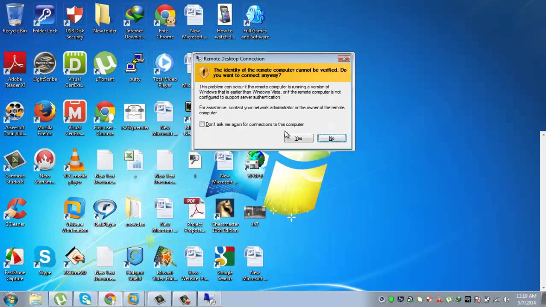Image resolution: width=546 pixels, height=307 pixels.
Task: Select the Adobe Reader XI icon
Action: tap(15, 70)
